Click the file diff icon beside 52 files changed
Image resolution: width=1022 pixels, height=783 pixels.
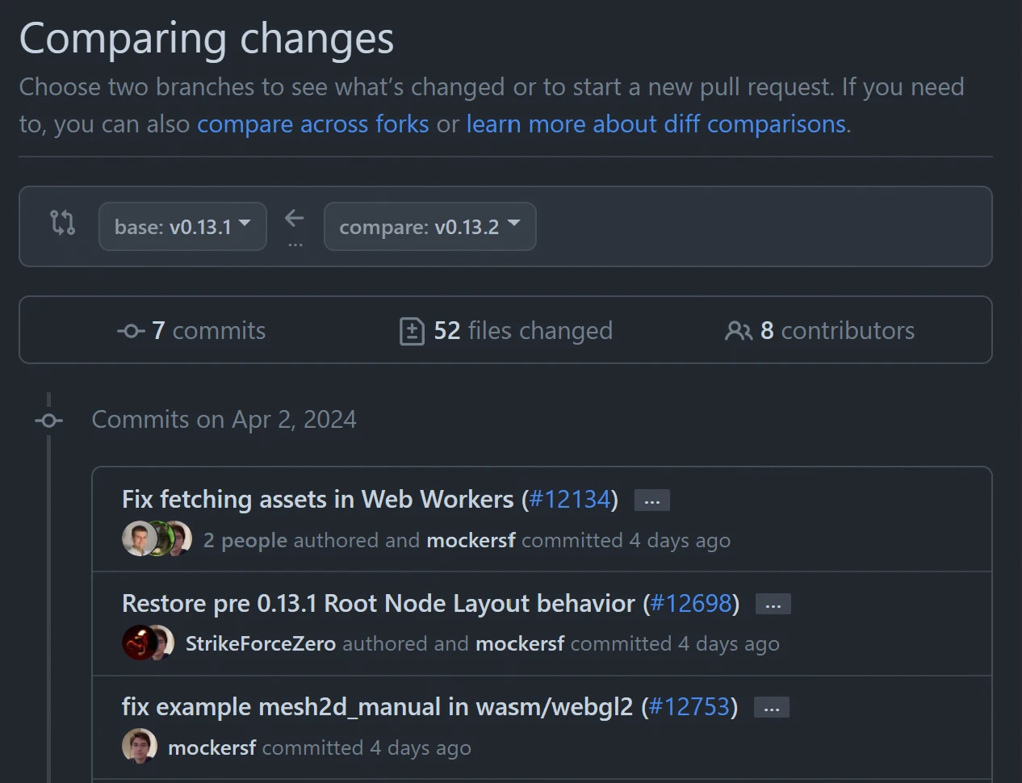tap(412, 331)
